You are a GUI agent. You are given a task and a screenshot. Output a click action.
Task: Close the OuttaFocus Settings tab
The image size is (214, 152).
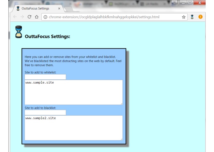[59, 8]
